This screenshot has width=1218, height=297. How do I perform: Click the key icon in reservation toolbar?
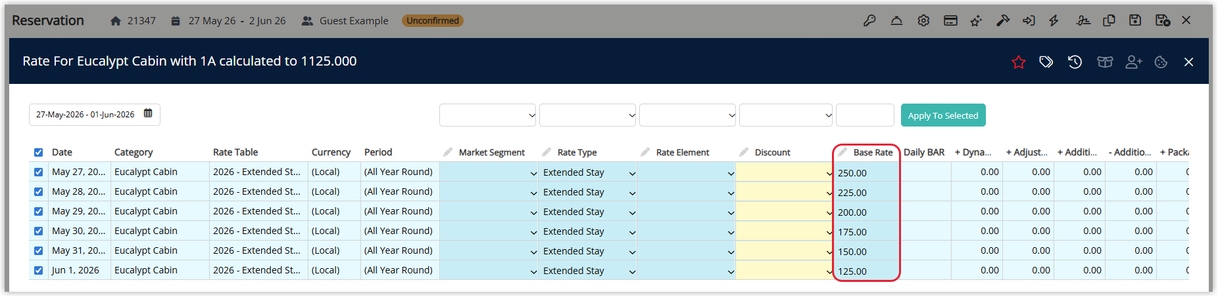pyautogui.click(x=869, y=21)
